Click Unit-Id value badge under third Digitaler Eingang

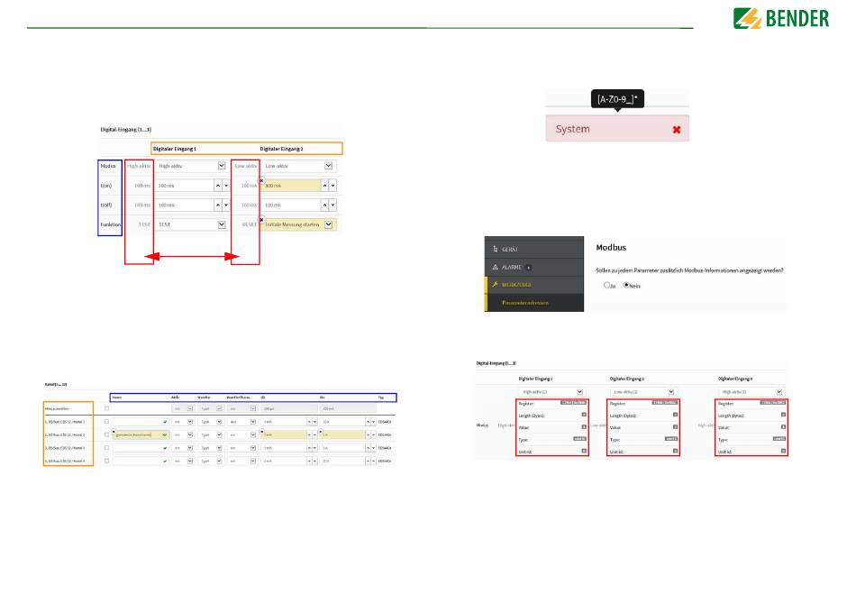(783, 451)
